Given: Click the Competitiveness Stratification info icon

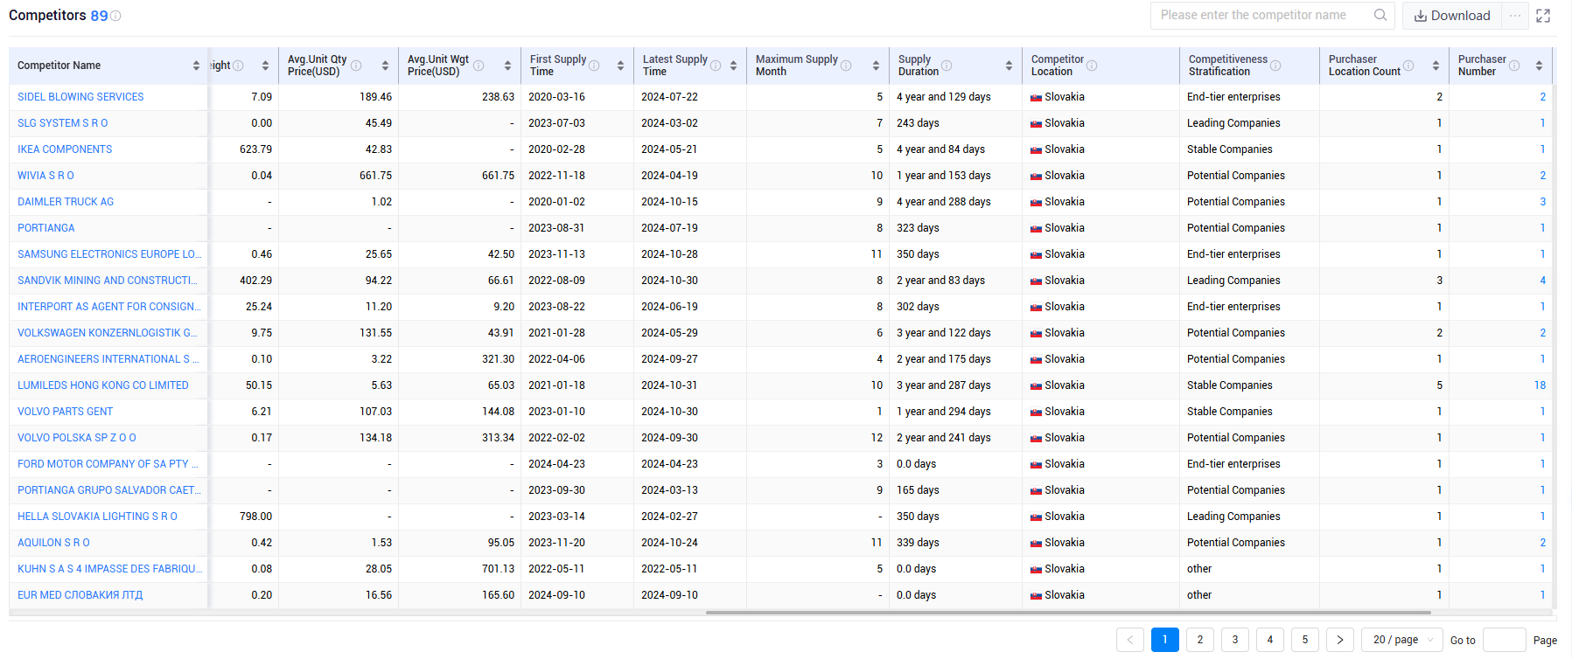Looking at the screenshot, I should pyautogui.click(x=1275, y=66).
